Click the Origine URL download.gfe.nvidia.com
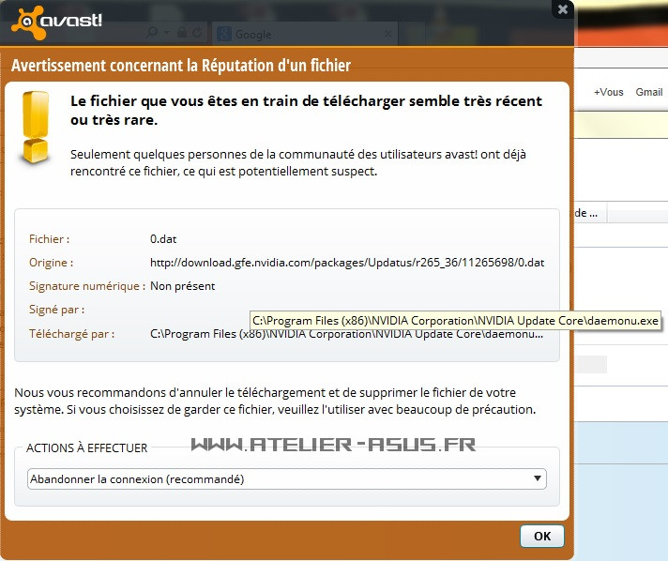This screenshot has height=561, width=668. tap(347, 263)
